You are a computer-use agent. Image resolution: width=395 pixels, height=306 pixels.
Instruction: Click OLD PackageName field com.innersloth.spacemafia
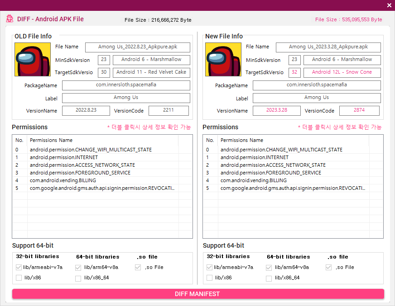coord(126,85)
